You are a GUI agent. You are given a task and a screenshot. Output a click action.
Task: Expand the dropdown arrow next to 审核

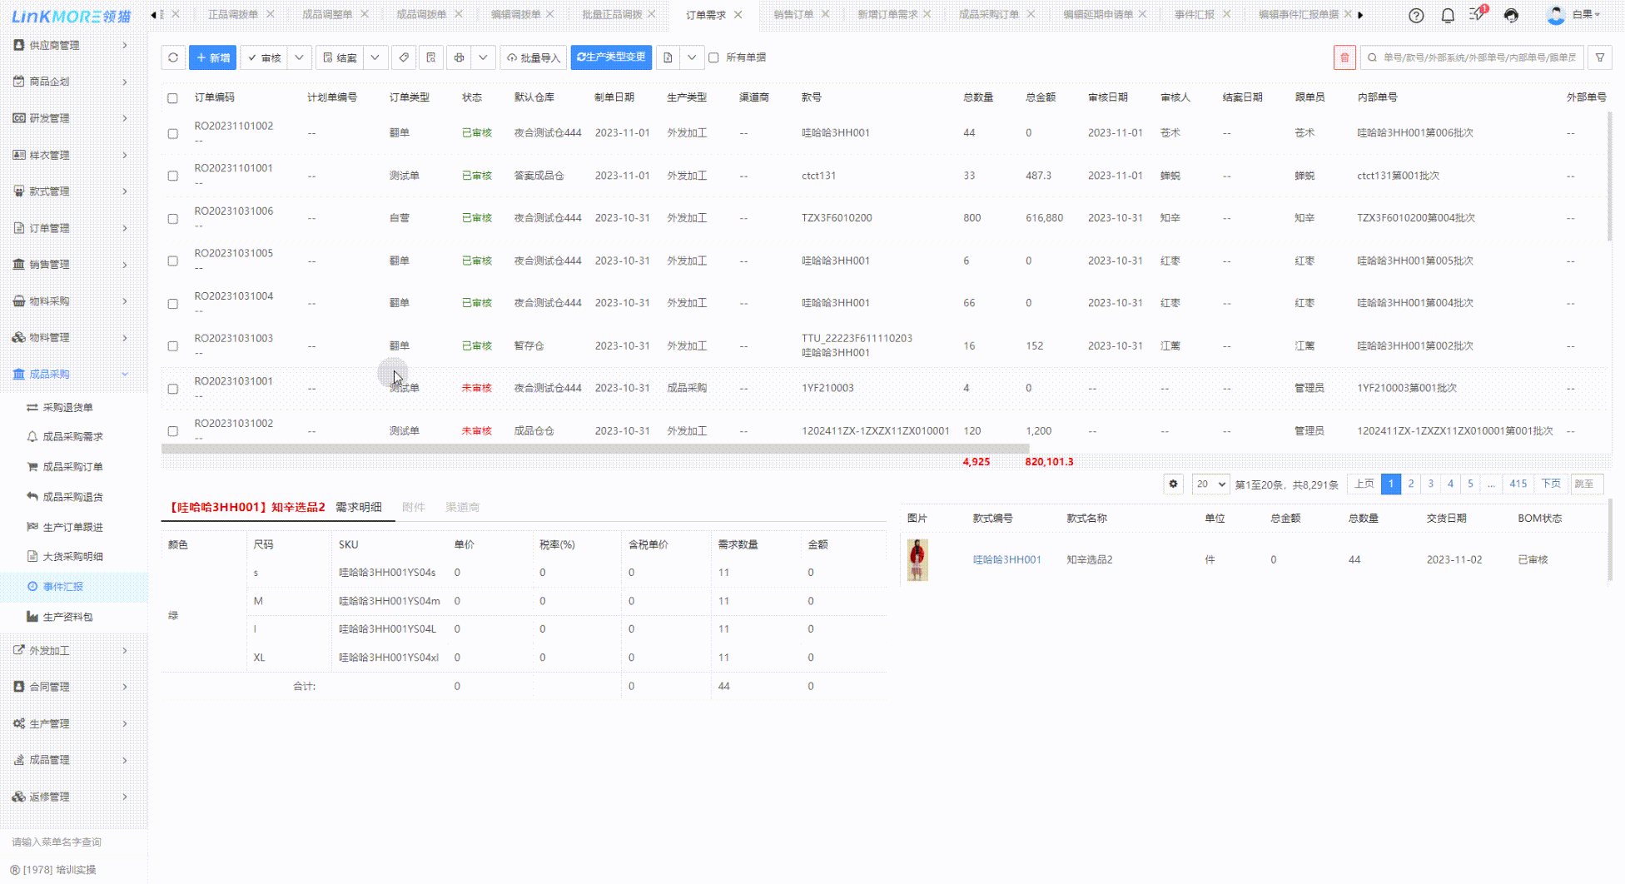pyautogui.click(x=299, y=57)
